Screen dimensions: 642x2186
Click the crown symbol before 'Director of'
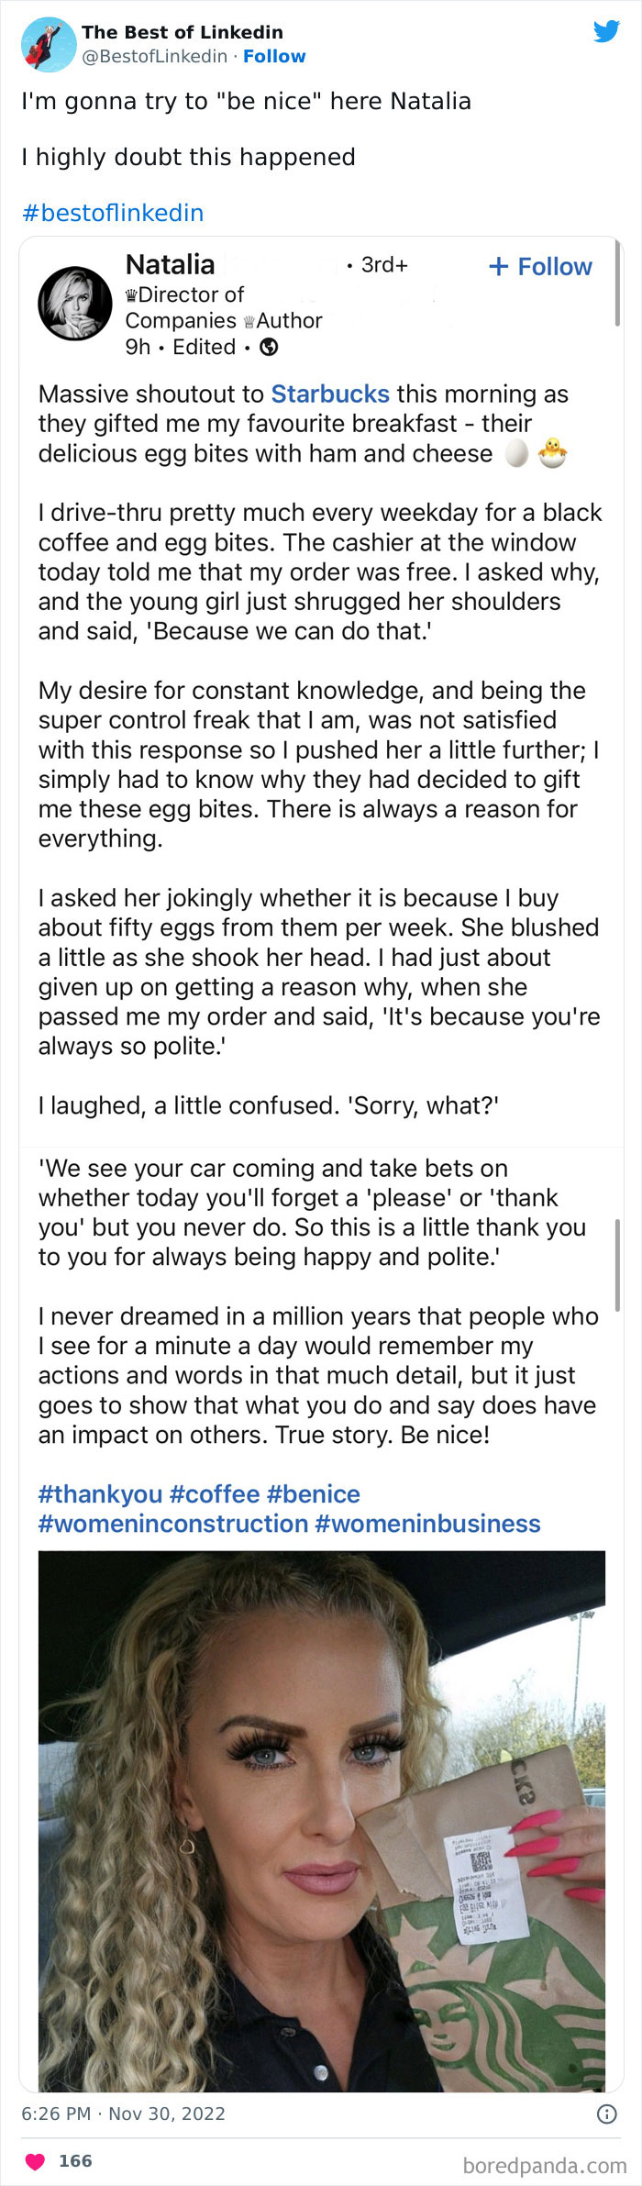133,294
